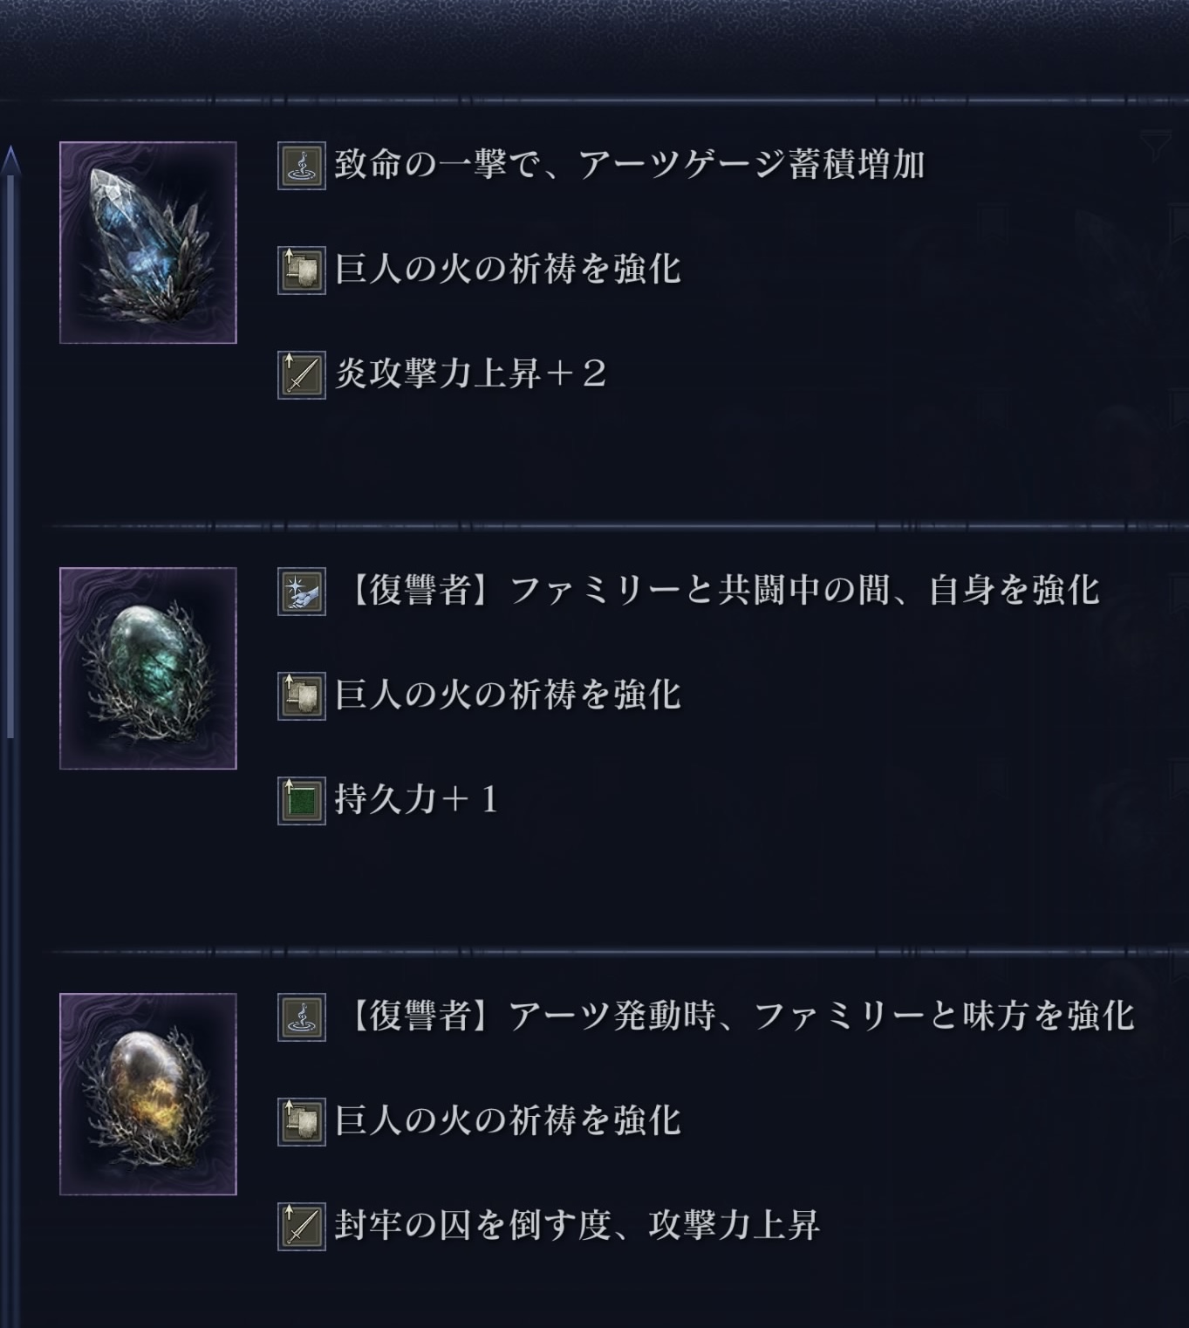Click the vertical scrollbar thumb on the left edge
Image resolution: width=1189 pixels, height=1328 pixels.
coord(10,454)
